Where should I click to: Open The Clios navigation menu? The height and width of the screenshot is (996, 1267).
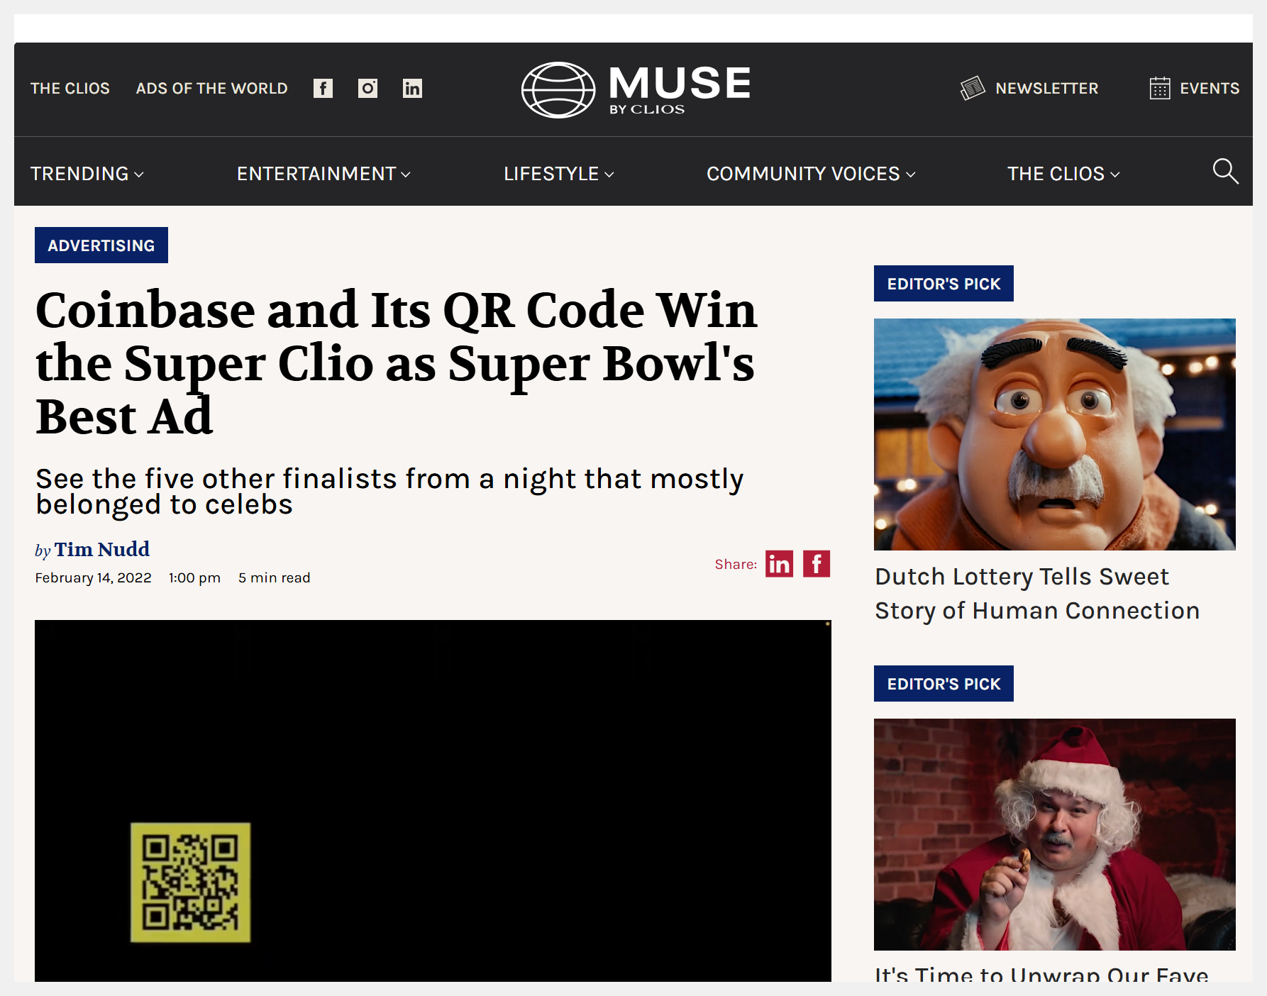[1063, 174]
